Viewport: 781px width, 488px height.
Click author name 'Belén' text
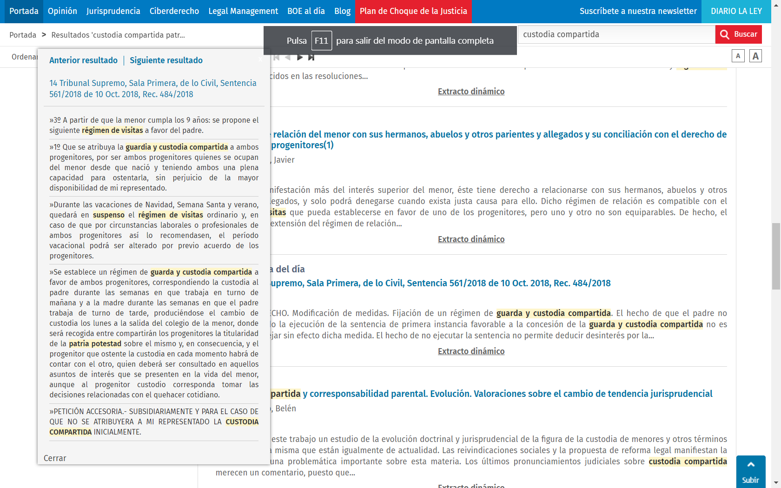point(285,409)
